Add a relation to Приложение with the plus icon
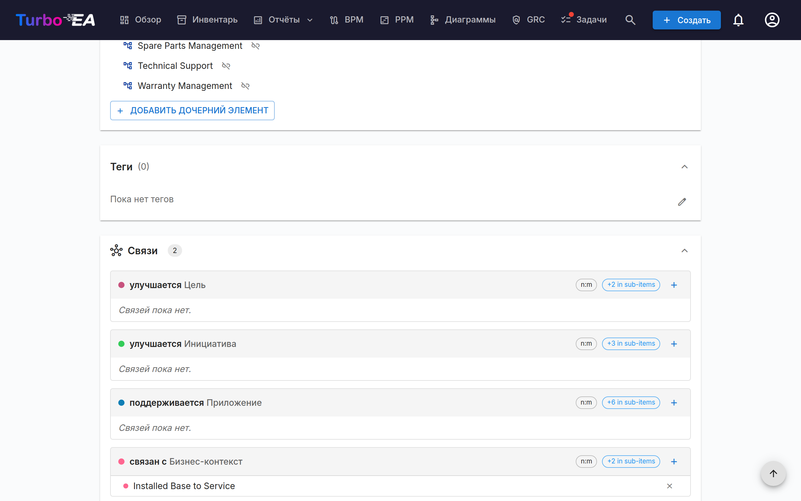The width and height of the screenshot is (801, 501). coord(674,403)
